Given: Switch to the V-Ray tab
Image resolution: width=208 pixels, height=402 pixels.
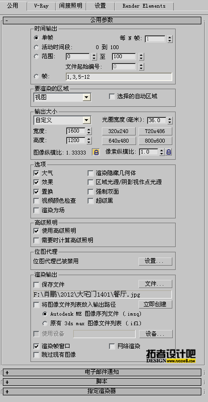Looking at the screenshot, I should [41, 6].
